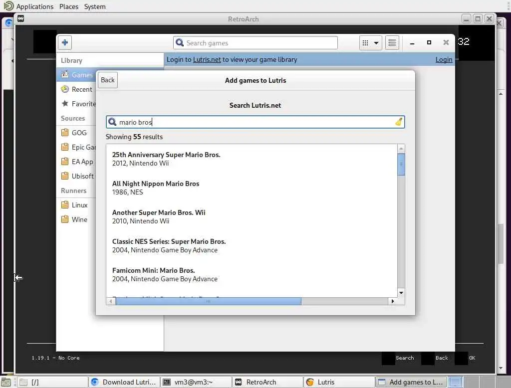This screenshot has height=388, width=511.
Task: Click OK at RetroArch bottom bar
Action: [472, 358]
